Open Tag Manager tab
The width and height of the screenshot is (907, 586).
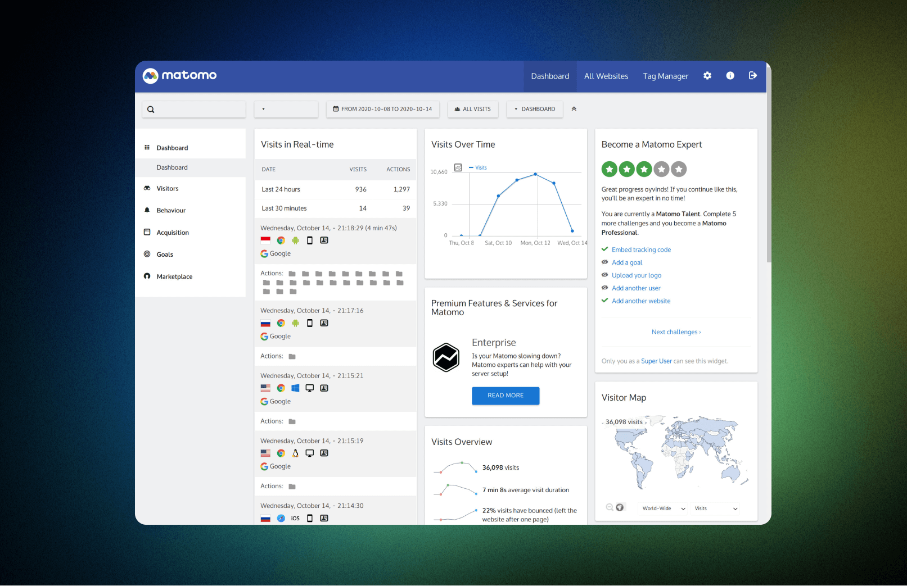coord(666,76)
